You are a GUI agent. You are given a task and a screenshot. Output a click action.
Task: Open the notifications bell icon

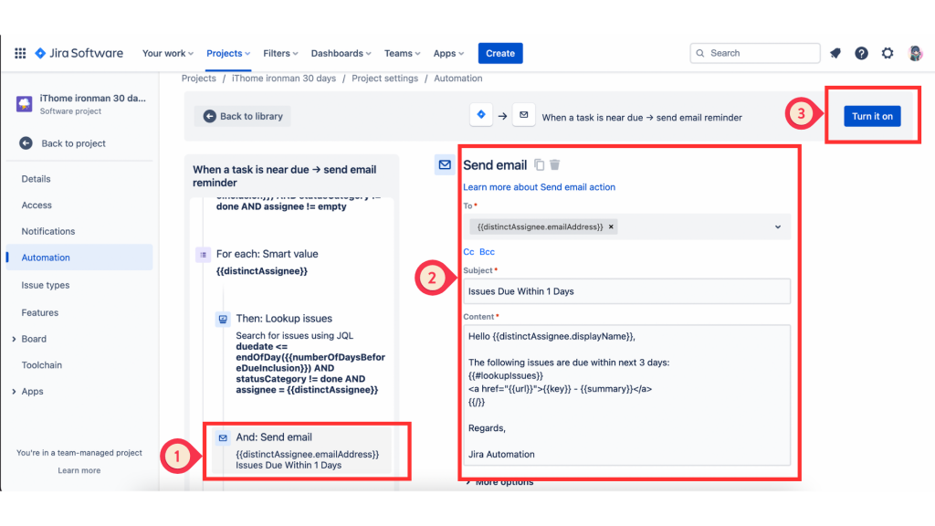835,53
